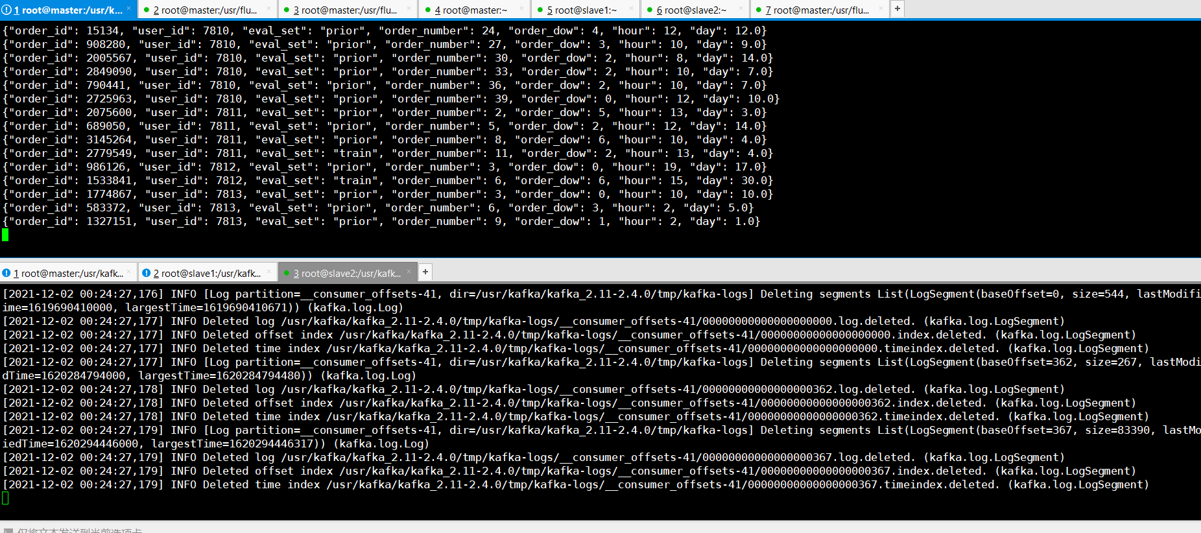Click 'Deleted time index' line ending 367.timeindex.deleted
The height and width of the screenshot is (533, 1201).
coord(576,484)
